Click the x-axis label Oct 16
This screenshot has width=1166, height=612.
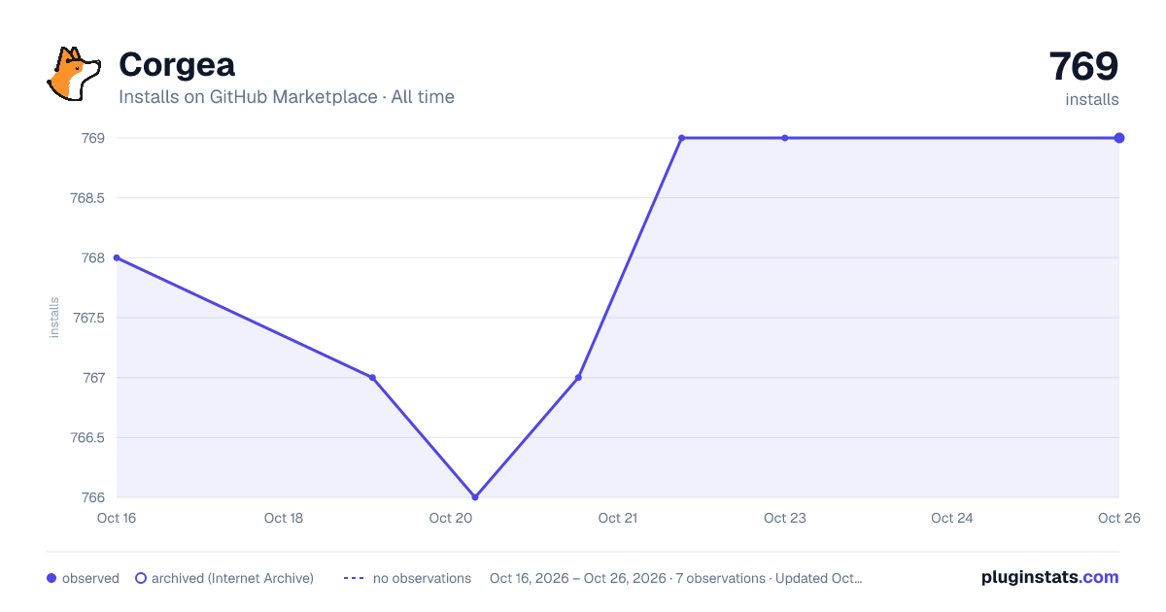tap(117, 518)
